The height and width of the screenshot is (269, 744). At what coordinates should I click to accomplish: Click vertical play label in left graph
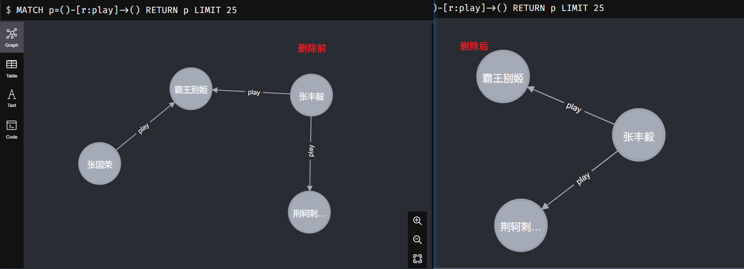(x=311, y=151)
